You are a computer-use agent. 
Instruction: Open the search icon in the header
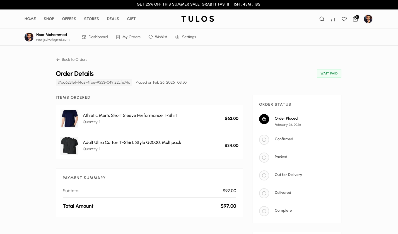point(322,19)
